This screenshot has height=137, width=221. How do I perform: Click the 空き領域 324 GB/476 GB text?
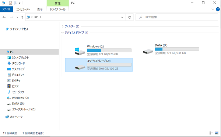point(102,54)
